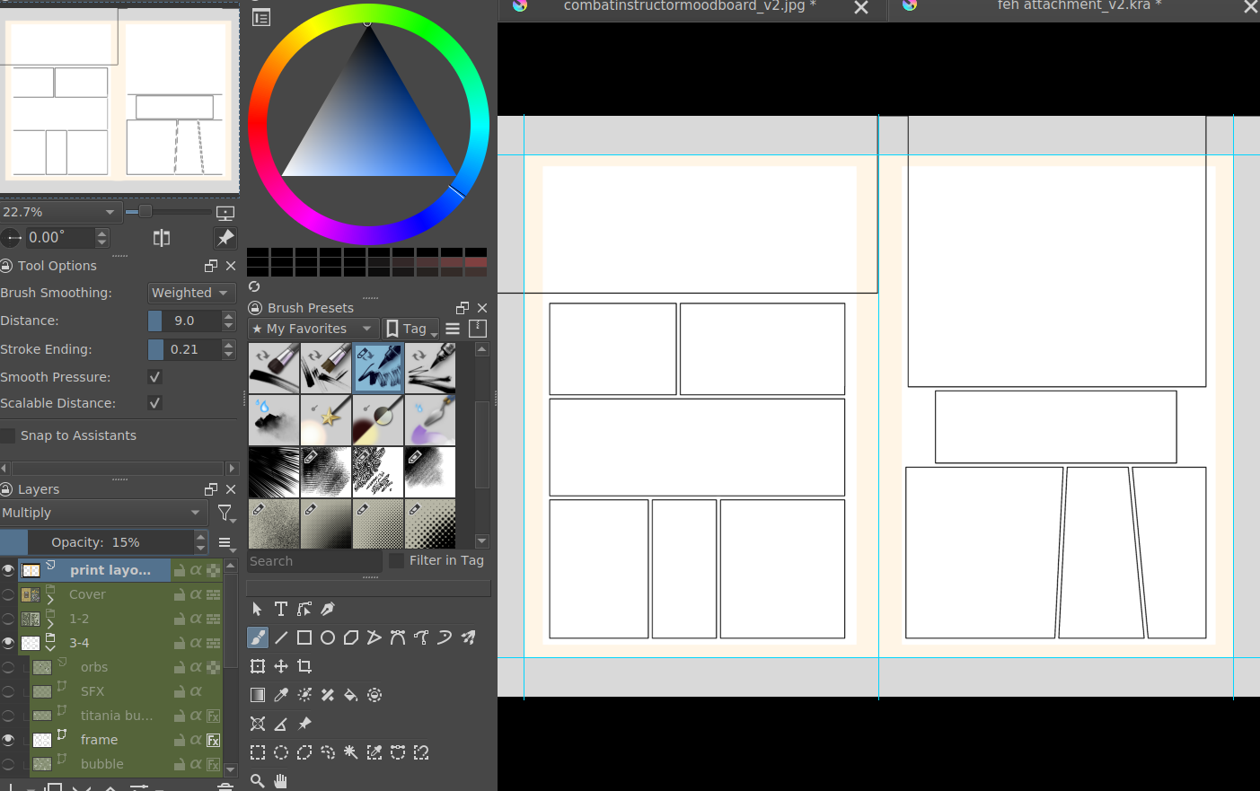Pick the Fill bucket tool
This screenshot has height=791, width=1260.
(x=351, y=695)
